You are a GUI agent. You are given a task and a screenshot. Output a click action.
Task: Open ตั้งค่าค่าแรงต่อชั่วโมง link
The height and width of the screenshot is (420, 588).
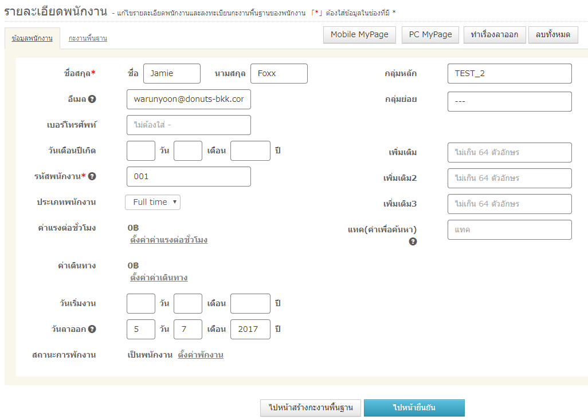[168, 240]
